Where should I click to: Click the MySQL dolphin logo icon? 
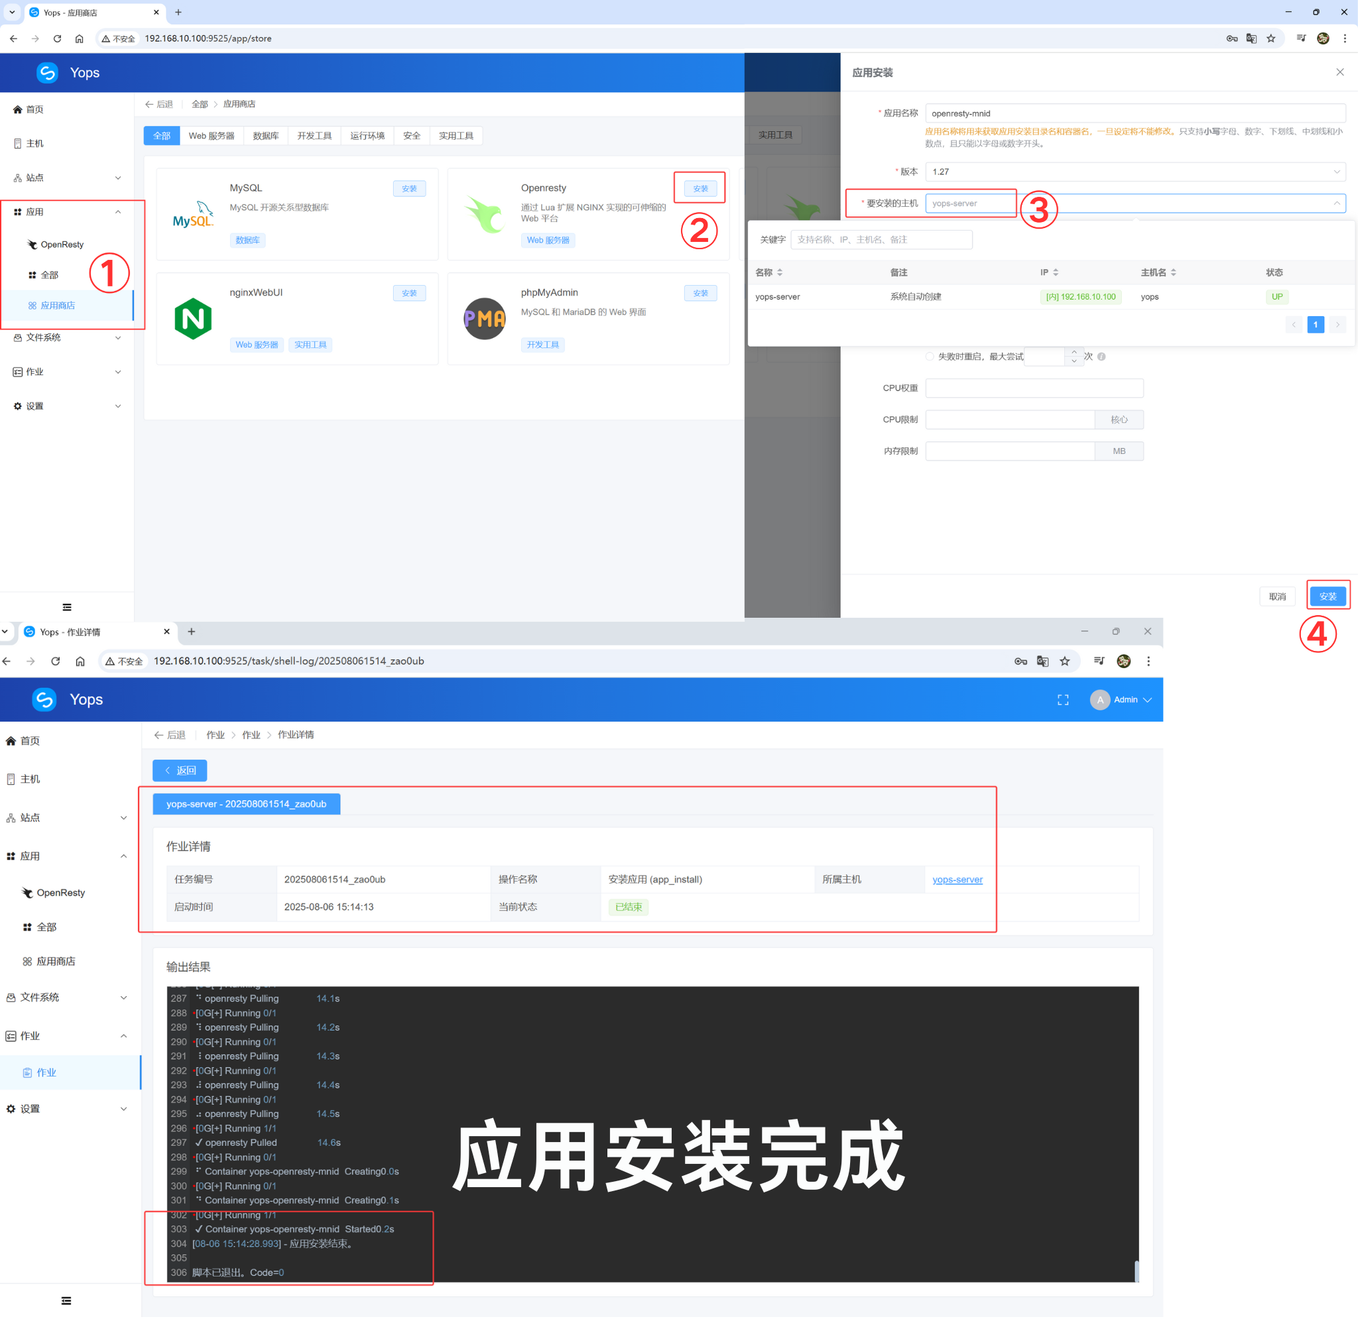[x=194, y=213]
